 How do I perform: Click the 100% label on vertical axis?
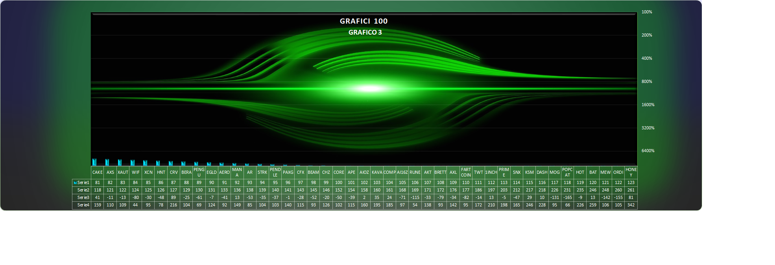(x=647, y=12)
